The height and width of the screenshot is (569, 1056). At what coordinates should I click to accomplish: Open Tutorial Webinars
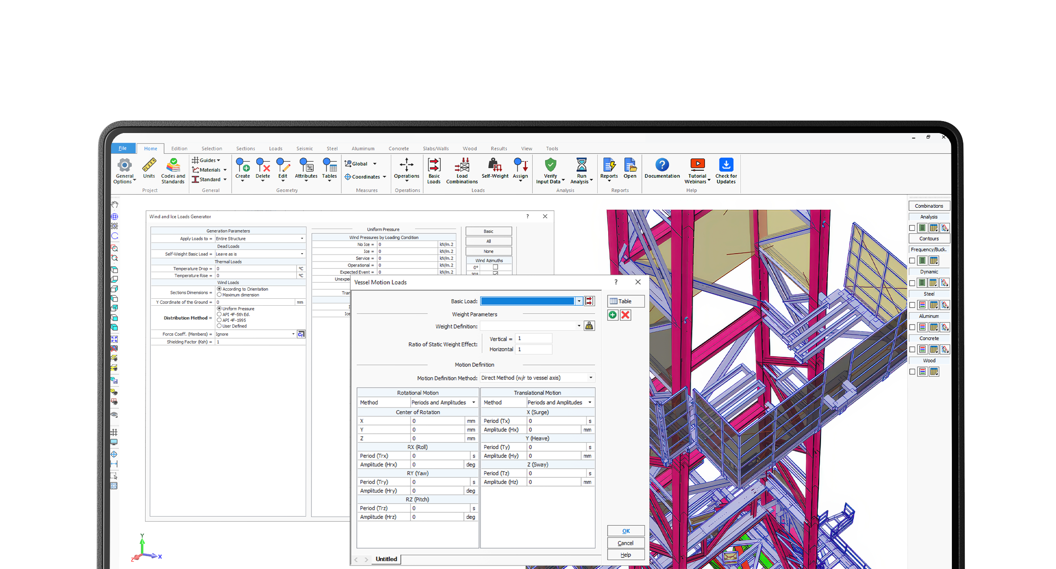(697, 171)
